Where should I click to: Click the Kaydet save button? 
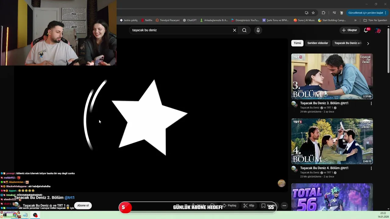269,206
